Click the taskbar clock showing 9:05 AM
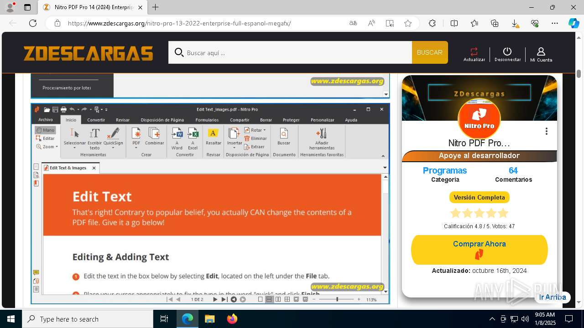584x328 pixels. (x=545, y=319)
